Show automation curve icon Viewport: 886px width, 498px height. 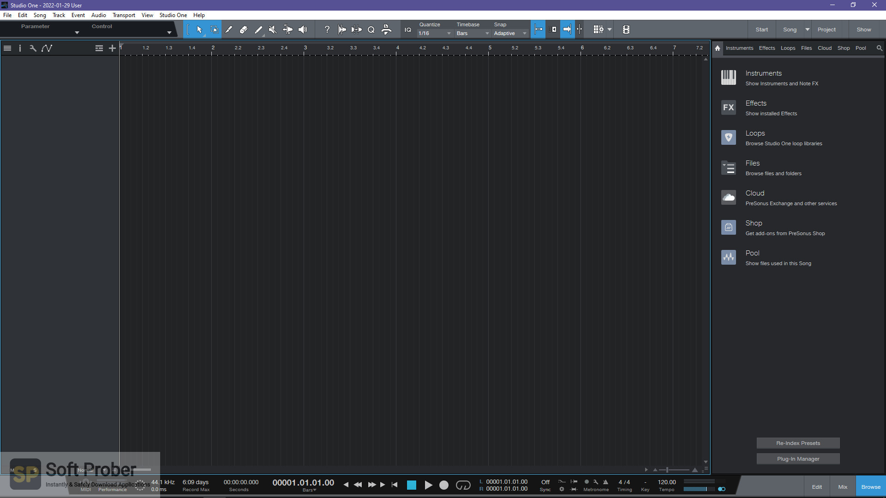click(47, 48)
